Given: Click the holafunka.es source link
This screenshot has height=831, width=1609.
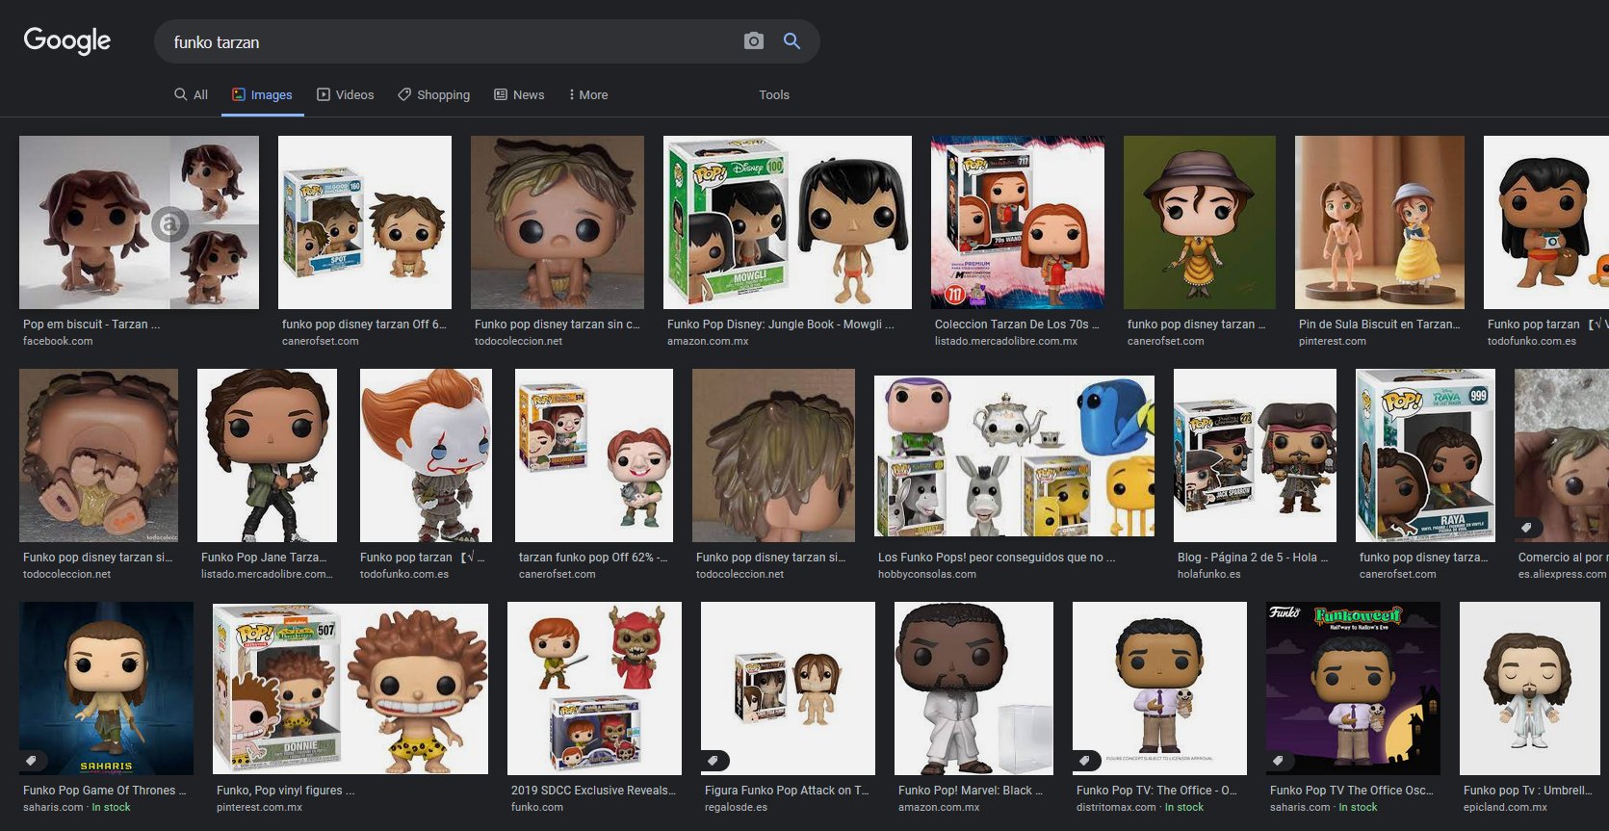Looking at the screenshot, I should (1208, 574).
